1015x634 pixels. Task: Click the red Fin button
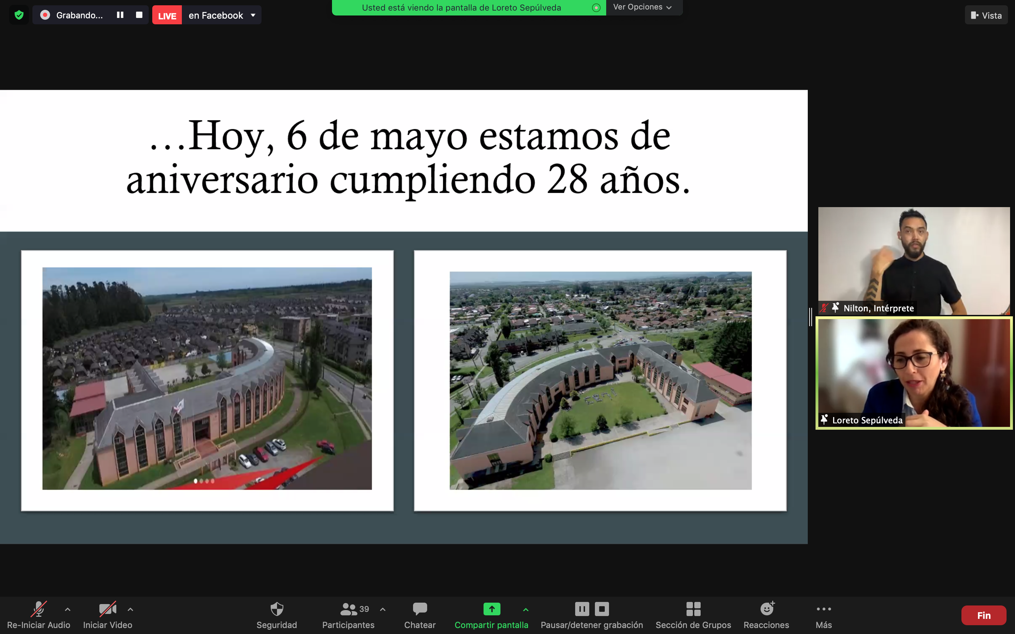(983, 615)
